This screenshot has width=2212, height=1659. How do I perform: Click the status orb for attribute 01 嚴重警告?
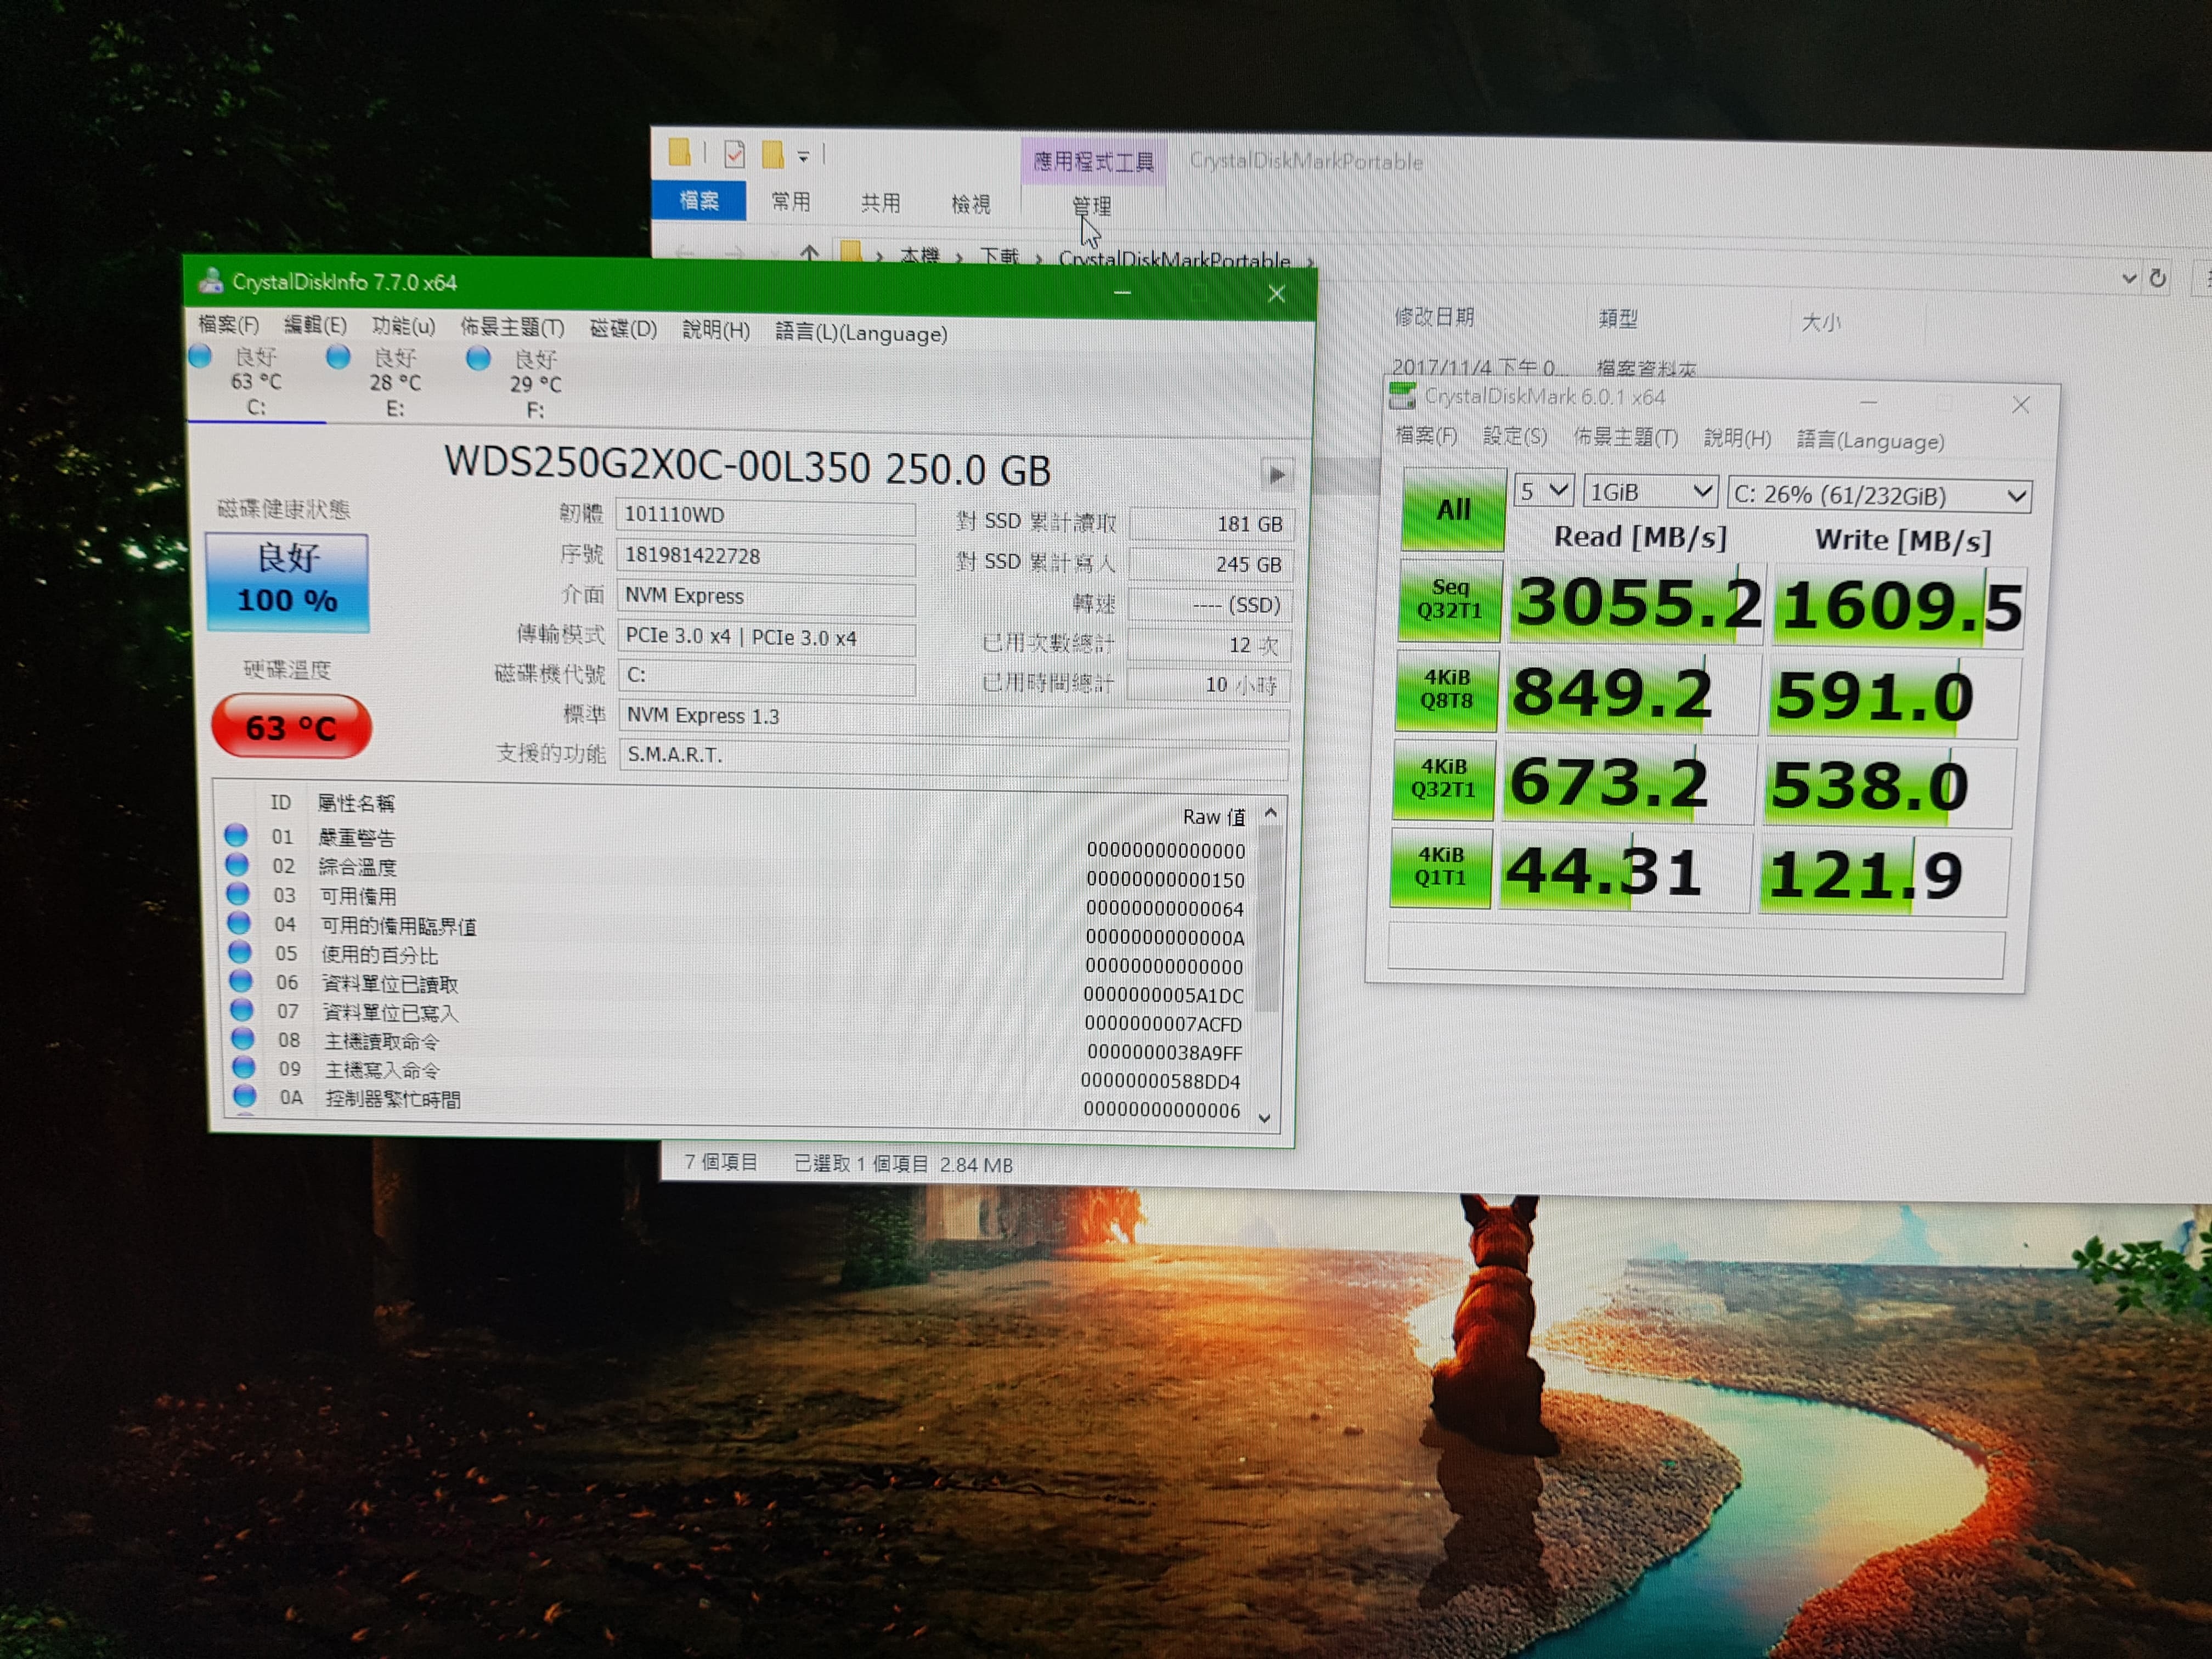click(x=237, y=835)
